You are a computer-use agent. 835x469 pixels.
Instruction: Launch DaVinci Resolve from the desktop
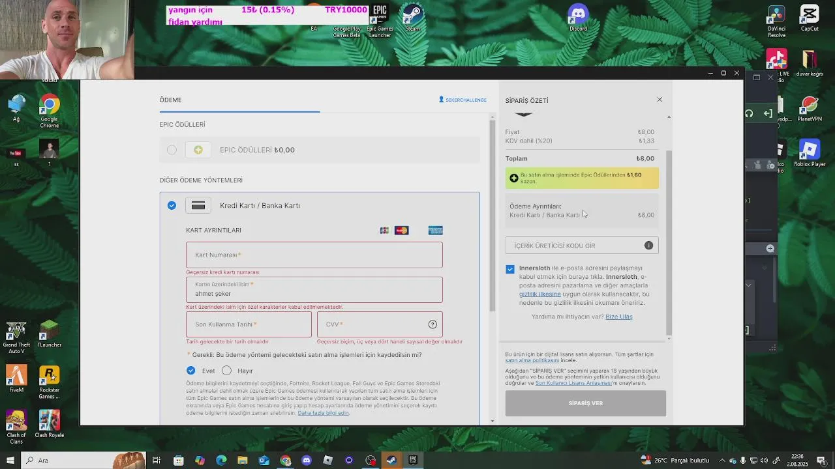[x=776, y=21]
